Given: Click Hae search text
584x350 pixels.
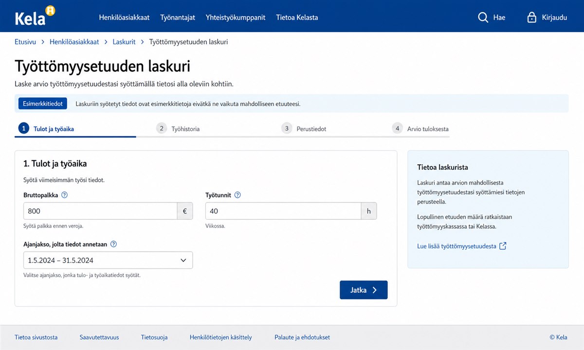Looking at the screenshot, I should pyautogui.click(x=499, y=17).
